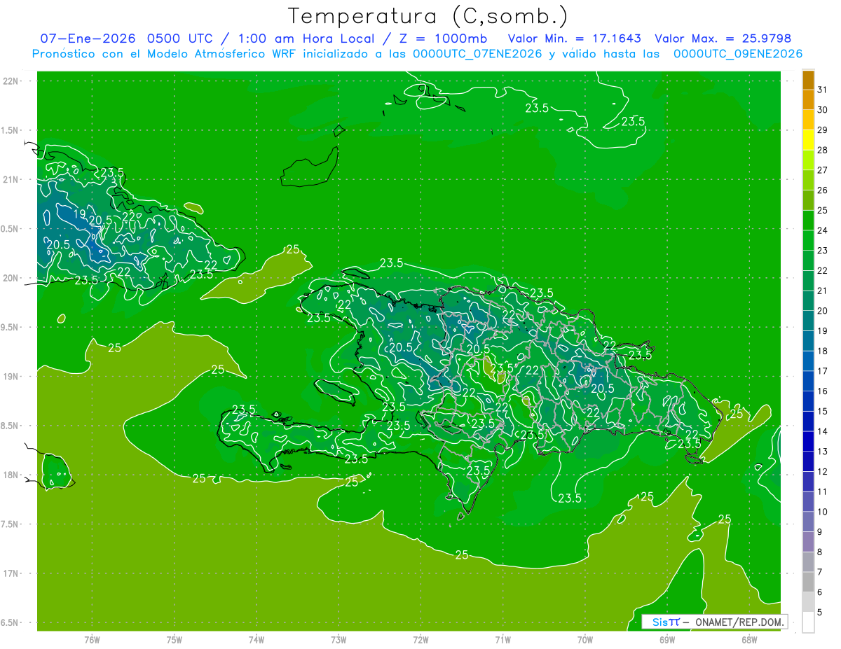Click the 'Valor Max. = 25.9798' text
The width and height of the screenshot is (841, 649).
723,39
